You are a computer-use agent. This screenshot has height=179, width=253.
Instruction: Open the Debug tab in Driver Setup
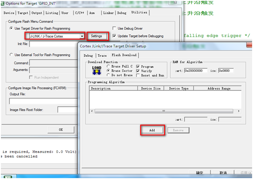(88, 56)
